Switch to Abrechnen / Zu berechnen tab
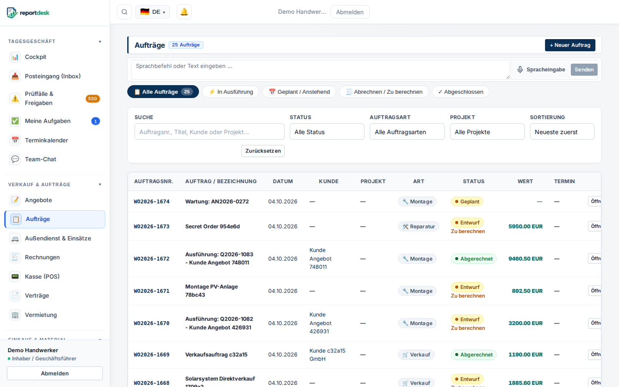This screenshot has width=619, height=387. pyautogui.click(x=384, y=92)
